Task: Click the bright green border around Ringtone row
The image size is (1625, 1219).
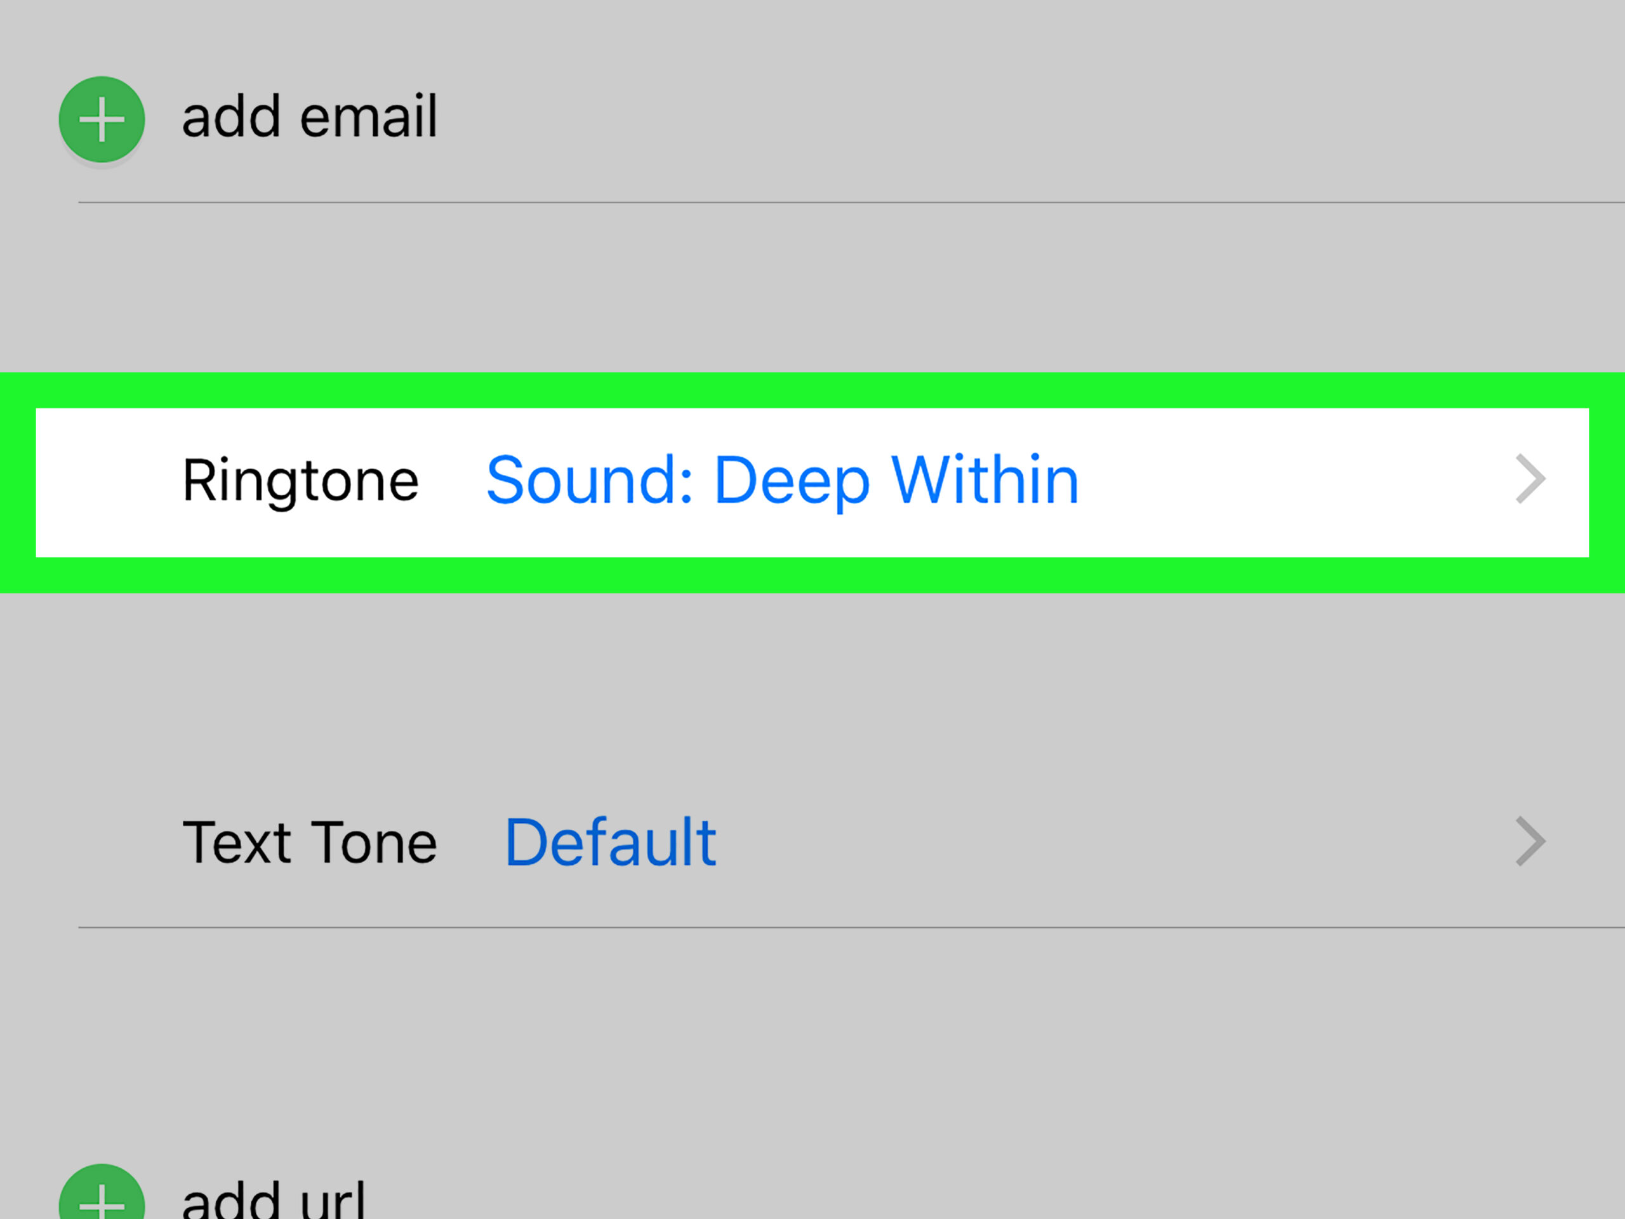Action: pyautogui.click(x=808, y=390)
